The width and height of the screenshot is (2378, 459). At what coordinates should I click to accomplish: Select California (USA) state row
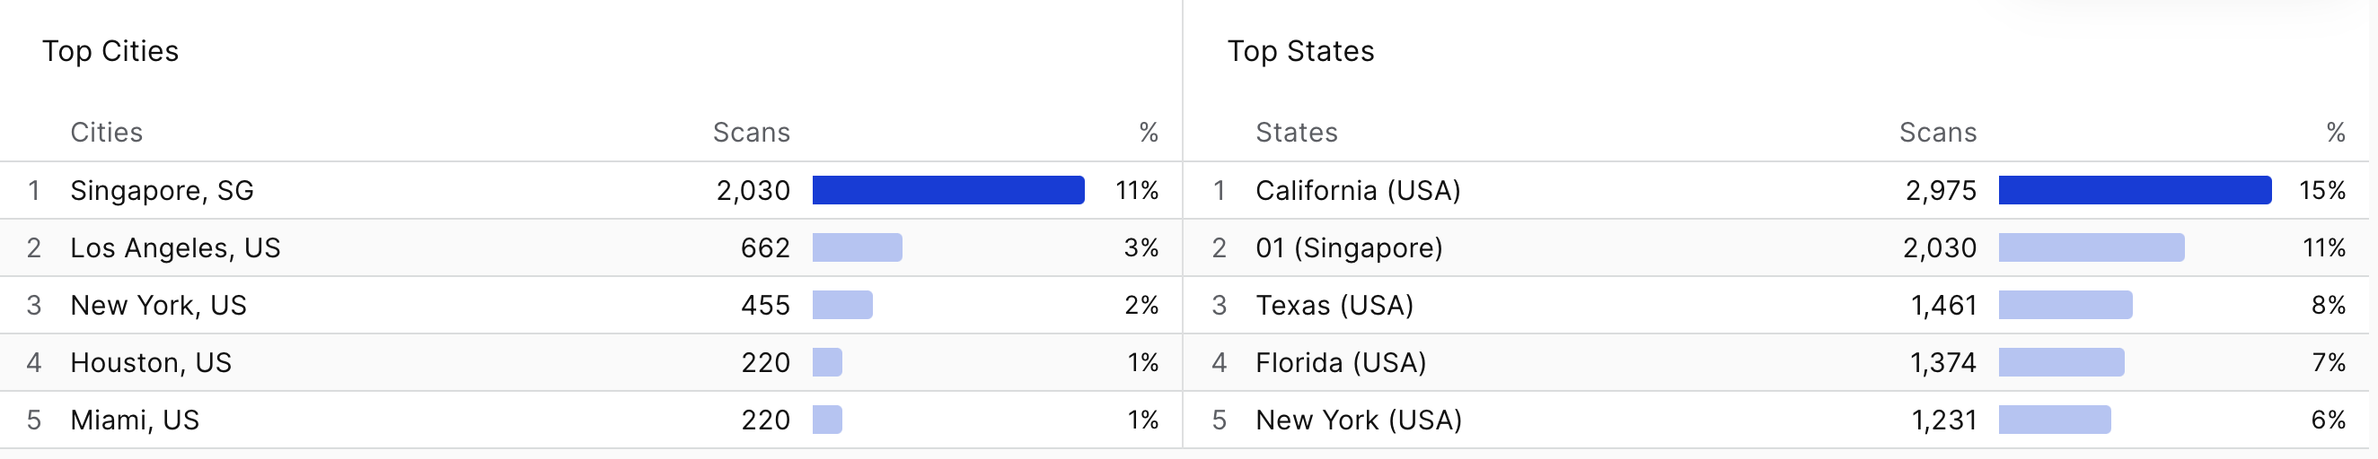[x=1776, y=191]
